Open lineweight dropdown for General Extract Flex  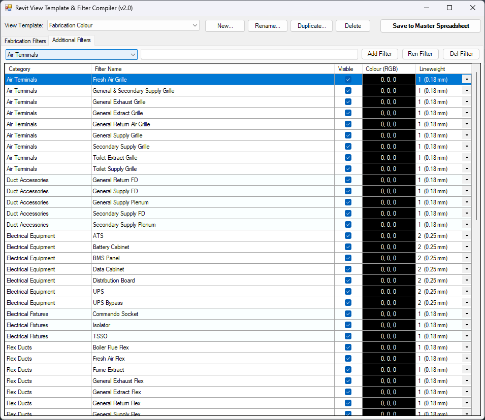[467, 392]
